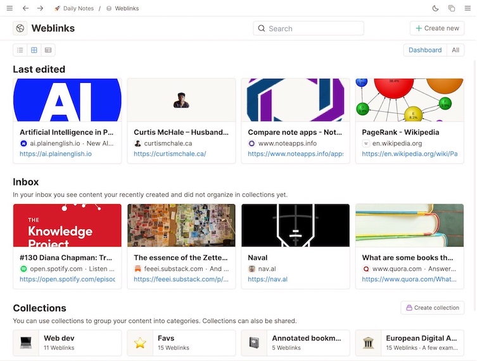Go forward with the right arrow
The width and height of the screenshot is (477, 361).
click(x=40, y=8)
